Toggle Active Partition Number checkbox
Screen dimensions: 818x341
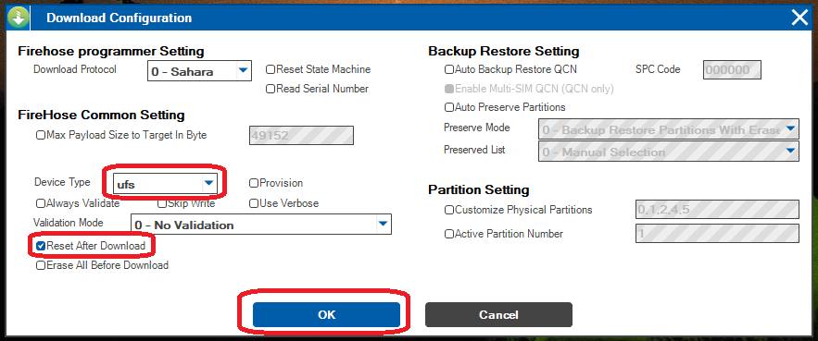[449, 235]
